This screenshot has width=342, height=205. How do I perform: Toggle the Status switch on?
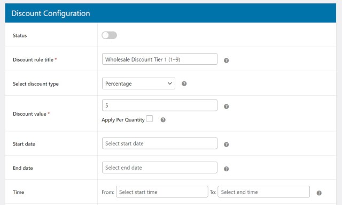109,35
